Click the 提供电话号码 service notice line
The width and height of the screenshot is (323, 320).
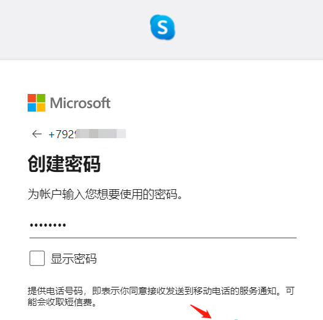[x=161, y=291]
